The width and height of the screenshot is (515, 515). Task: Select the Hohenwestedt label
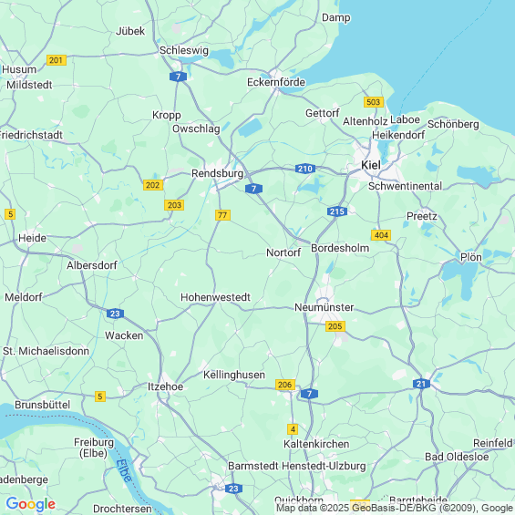(x=215, y=297)
